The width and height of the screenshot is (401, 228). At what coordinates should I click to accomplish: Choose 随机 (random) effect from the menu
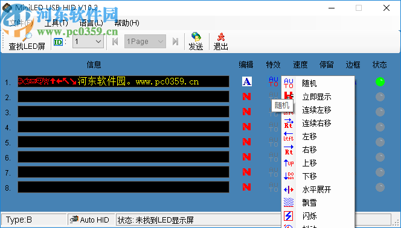click(x=318, y=83)
